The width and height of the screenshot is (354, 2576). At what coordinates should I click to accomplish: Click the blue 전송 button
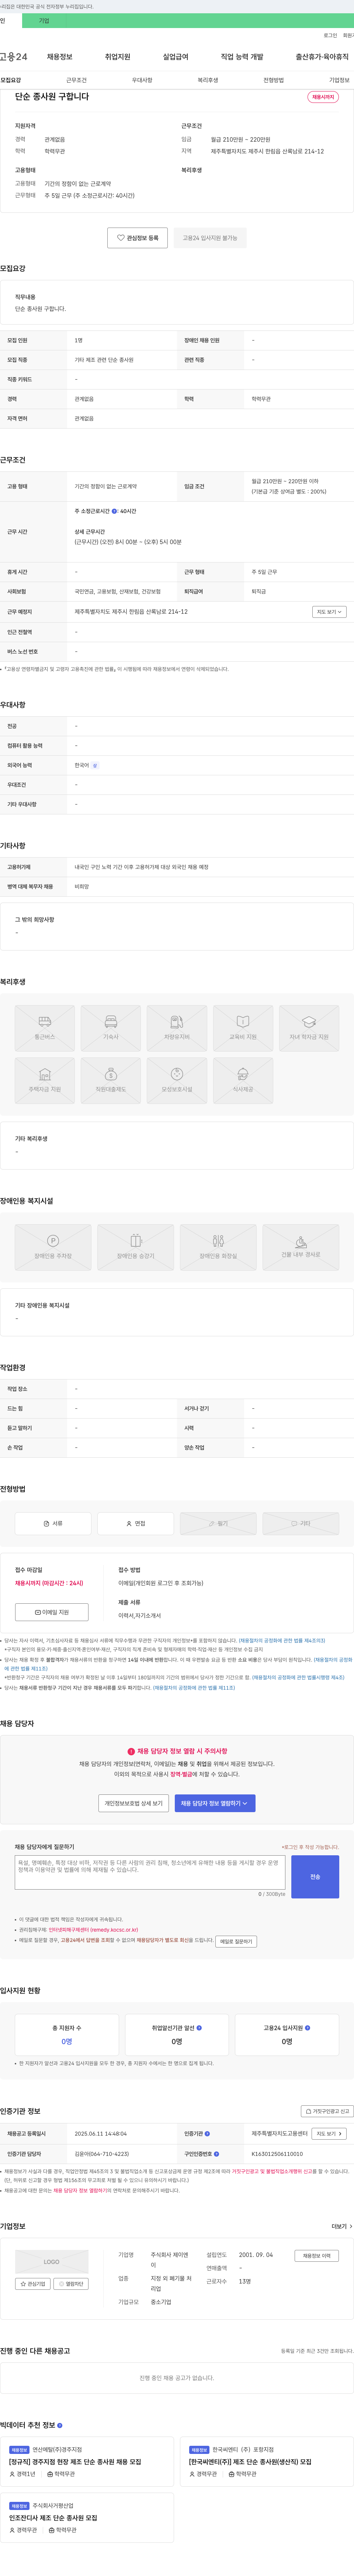point(315,1877)
